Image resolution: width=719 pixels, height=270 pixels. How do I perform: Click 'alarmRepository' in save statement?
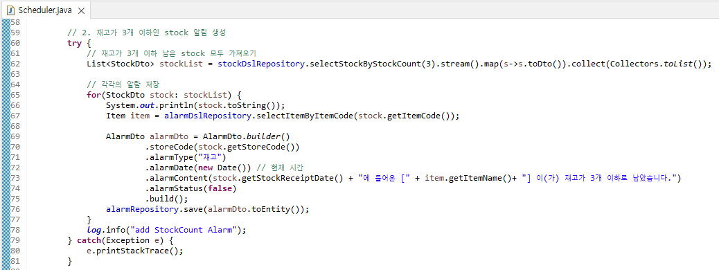point(142,210)
